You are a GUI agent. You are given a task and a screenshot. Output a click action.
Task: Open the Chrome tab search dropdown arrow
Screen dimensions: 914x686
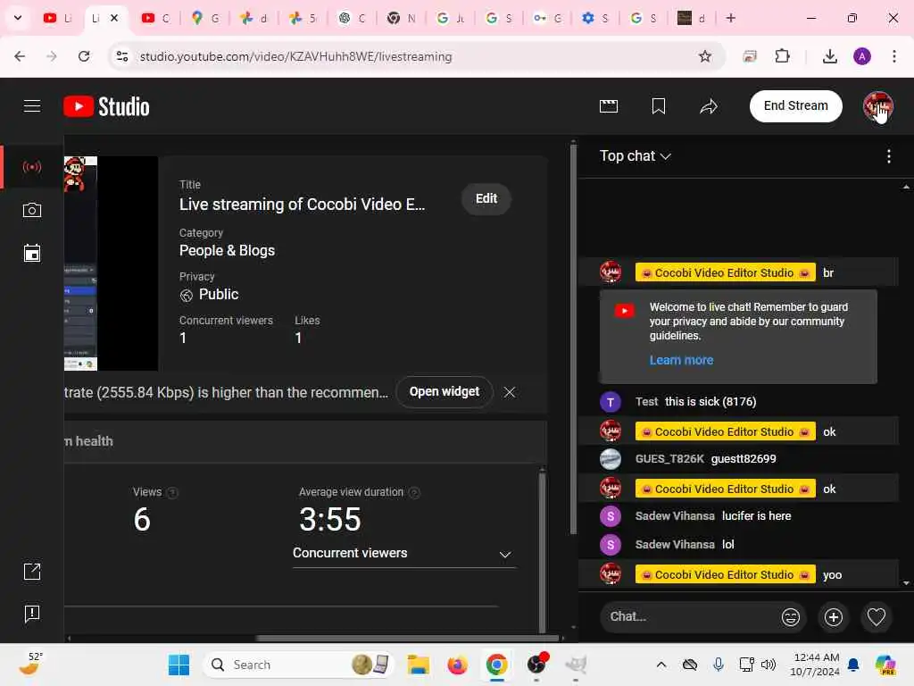(x=18, y=18)
